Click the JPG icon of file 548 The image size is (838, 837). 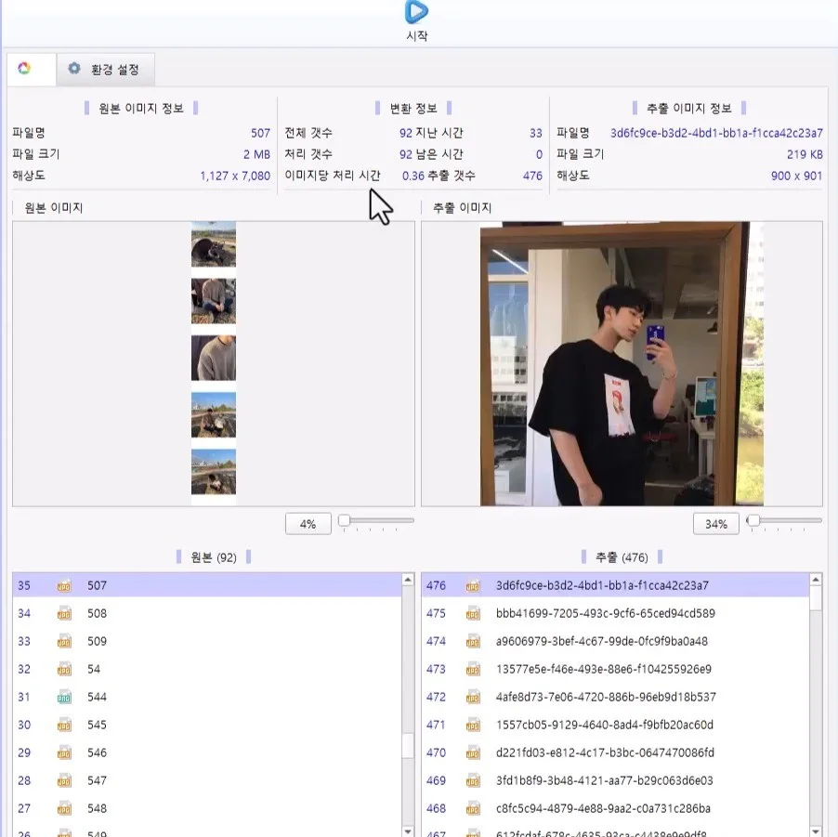(64, 808)
